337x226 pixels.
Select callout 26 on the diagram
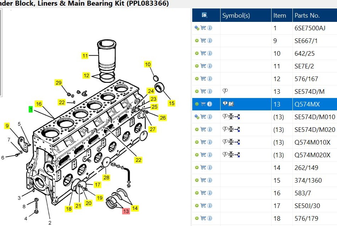(163, 117)
